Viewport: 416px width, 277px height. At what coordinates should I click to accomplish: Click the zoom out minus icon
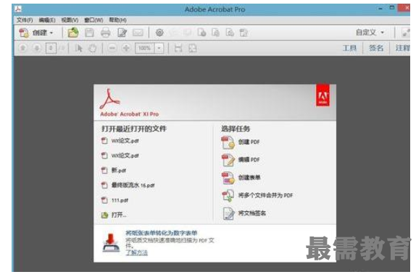pyautogui.click(x=112, y=48)
